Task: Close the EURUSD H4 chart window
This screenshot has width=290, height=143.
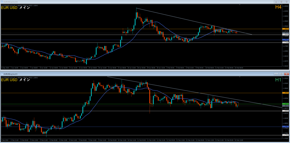Action: pyautogui.click(x=286, y=2)
